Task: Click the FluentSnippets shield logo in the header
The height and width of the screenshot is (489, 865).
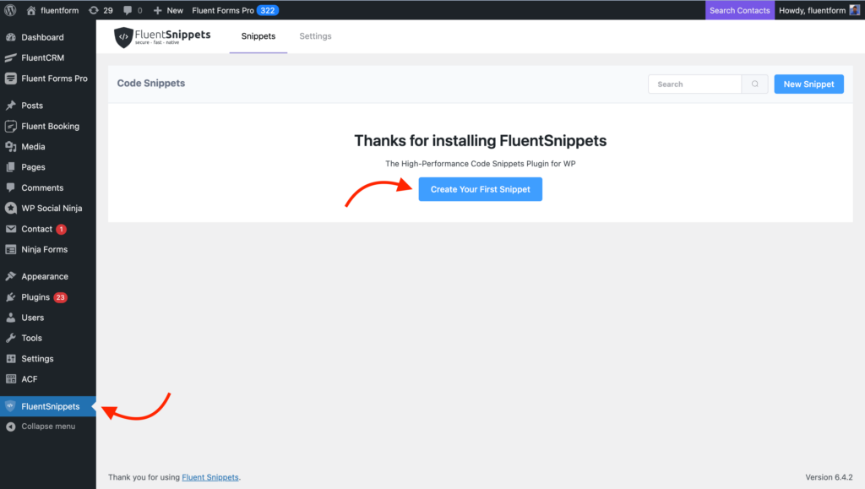Action: [x=122, y=37]
